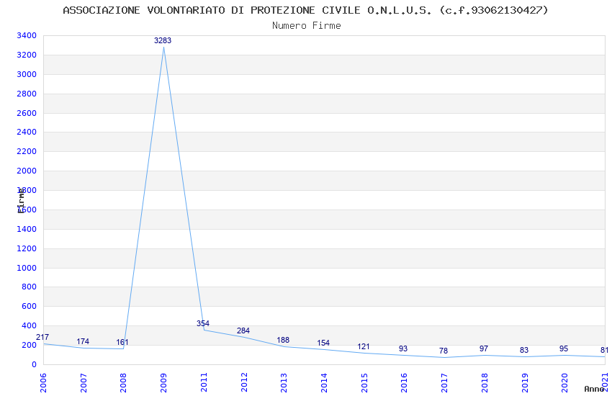The width and height of the screenshot is (612, 396).
Task: Click x-axis year label 2013
Action: [x=284, y=383]
